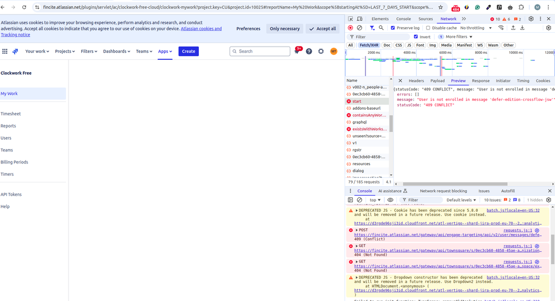Click the Network Filter input field
This screenshot has width=555, height=301.
pyautogui.click(x=379, y=37)
